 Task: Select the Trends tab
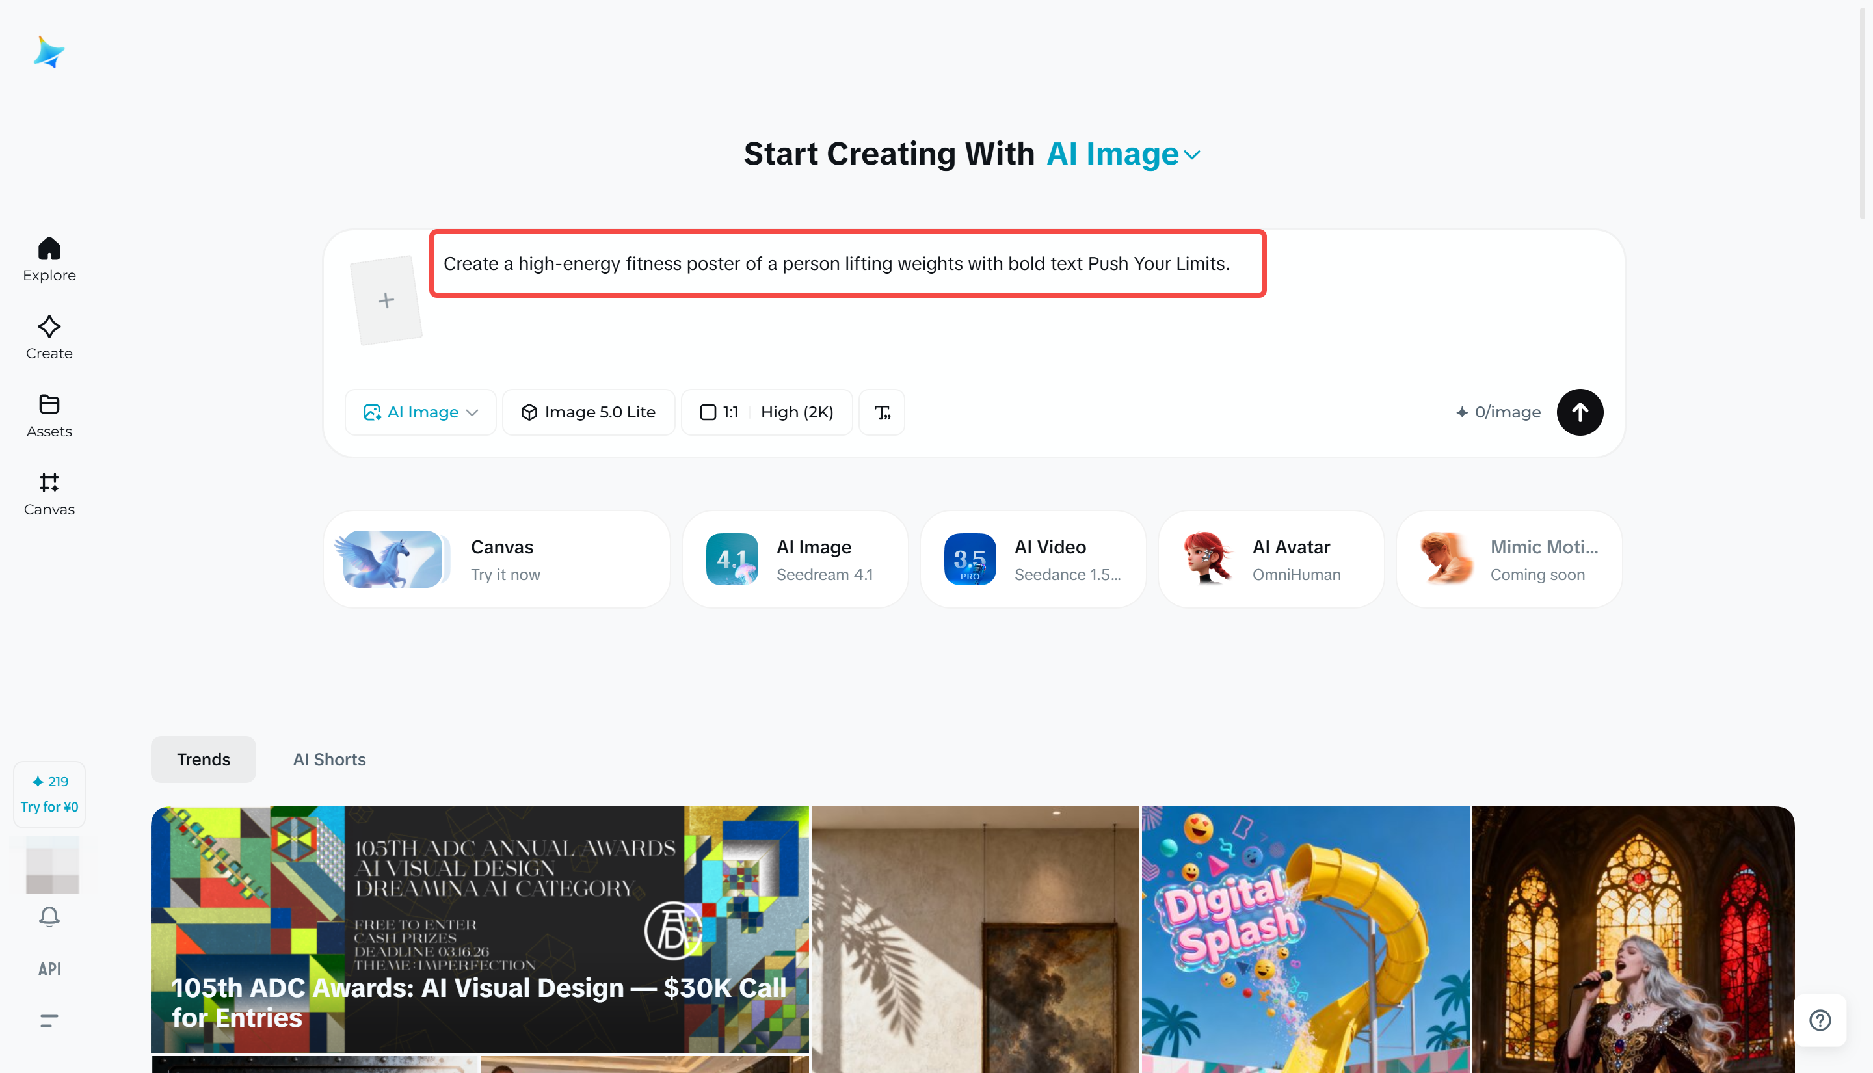point(204,759)
